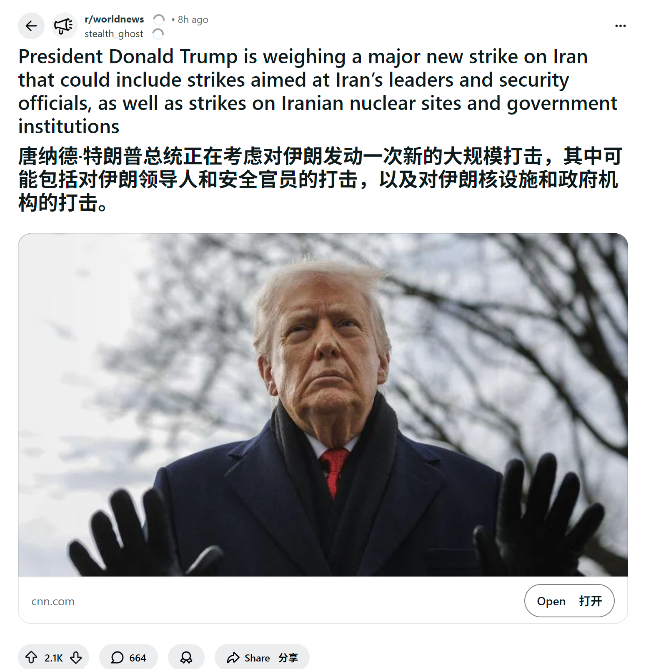Click the cnn.com source domain text
The image size is (646, 669).
tap(53, 602)
